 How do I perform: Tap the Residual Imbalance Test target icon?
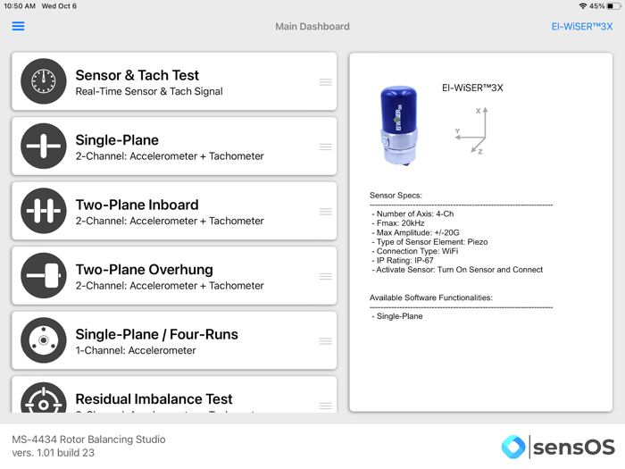coord(44,400)
